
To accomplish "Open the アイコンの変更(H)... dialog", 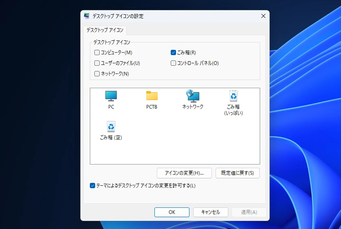I will [184, 173].
